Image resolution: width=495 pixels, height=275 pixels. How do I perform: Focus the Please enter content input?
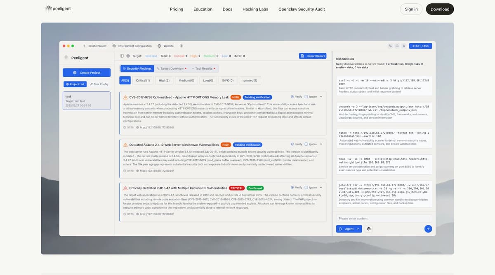pos(384,218)
